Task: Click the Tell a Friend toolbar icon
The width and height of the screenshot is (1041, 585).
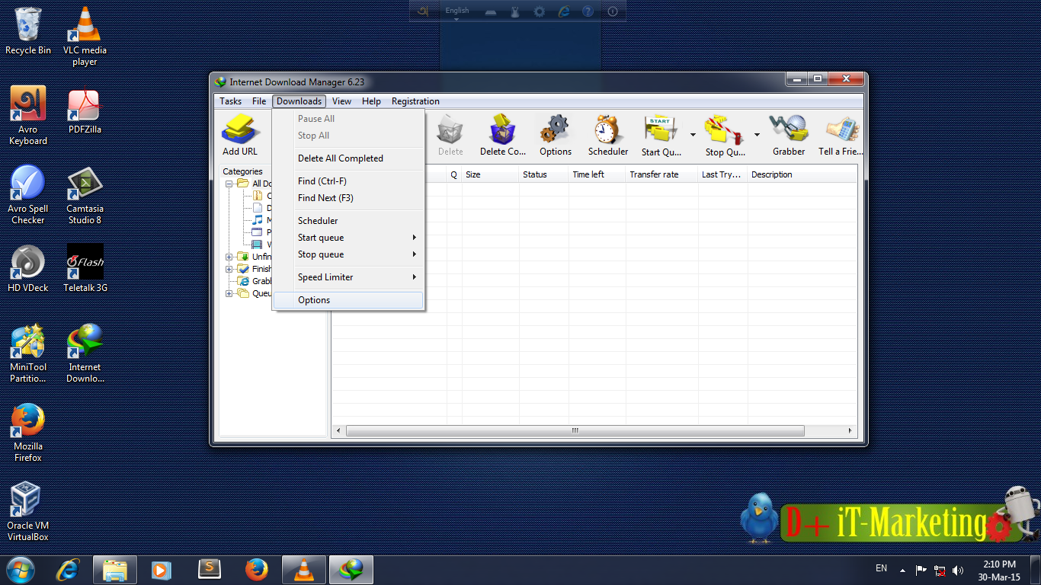Action: [x=841, y=130]
